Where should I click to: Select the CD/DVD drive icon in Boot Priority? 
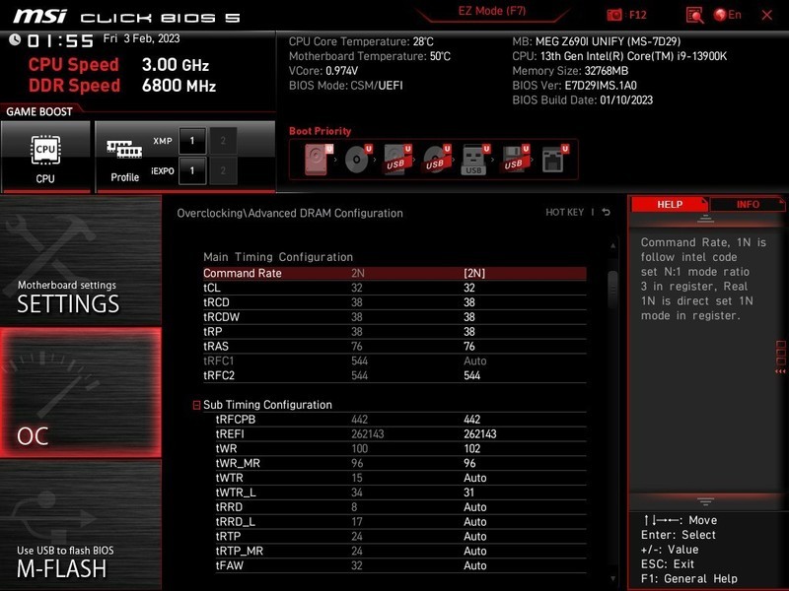click(355, 158)
